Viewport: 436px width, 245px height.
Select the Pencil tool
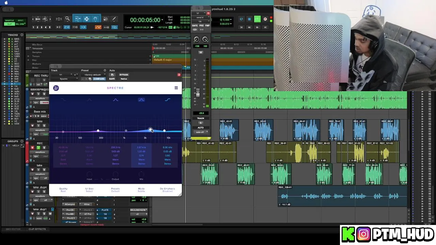coord(114,19)
